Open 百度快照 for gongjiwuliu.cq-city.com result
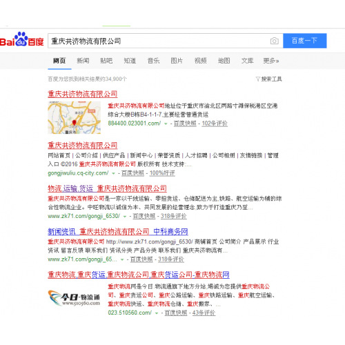 [132, 173]
